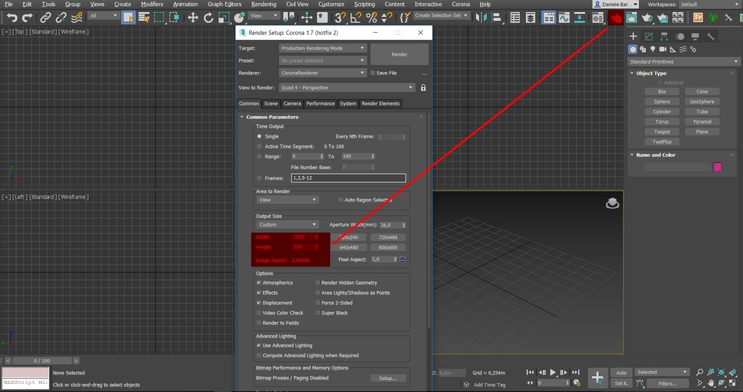Choose the 640x480 output size preset
743x392 pixels.
click(348, 247)
